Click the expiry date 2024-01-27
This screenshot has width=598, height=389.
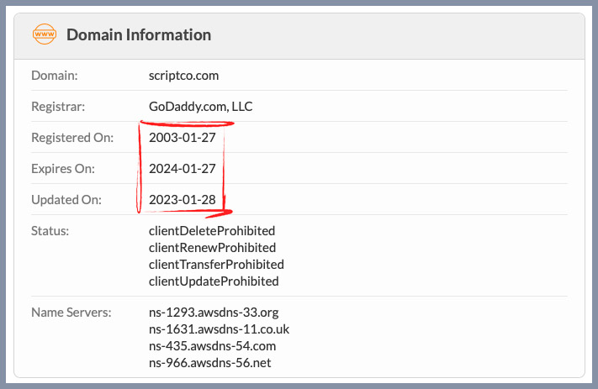point(183,168)
